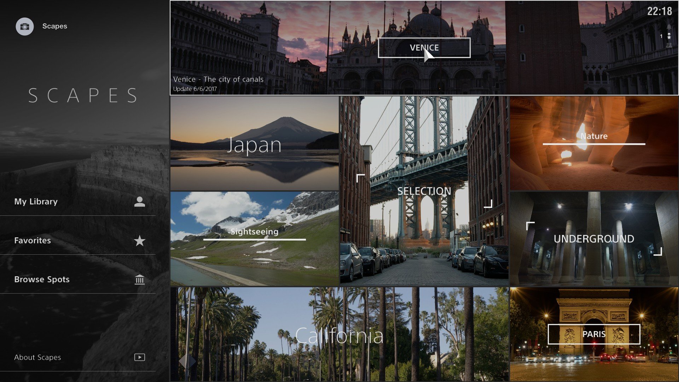Open the Nature canyon tile

tap(593, 141)
